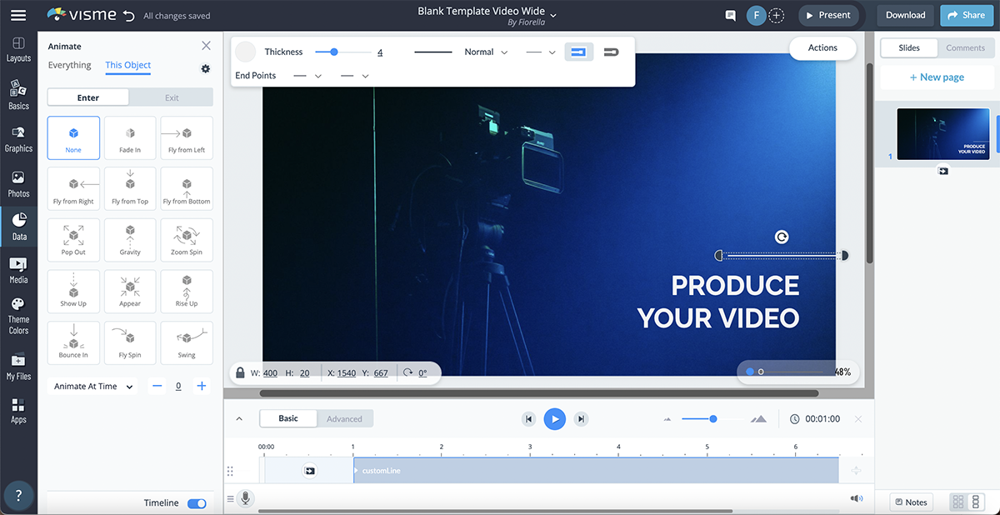This screenshot has height=515, width=1000.
Task: Switch to the Advanced timeline tab
Action: pos(344,418)
